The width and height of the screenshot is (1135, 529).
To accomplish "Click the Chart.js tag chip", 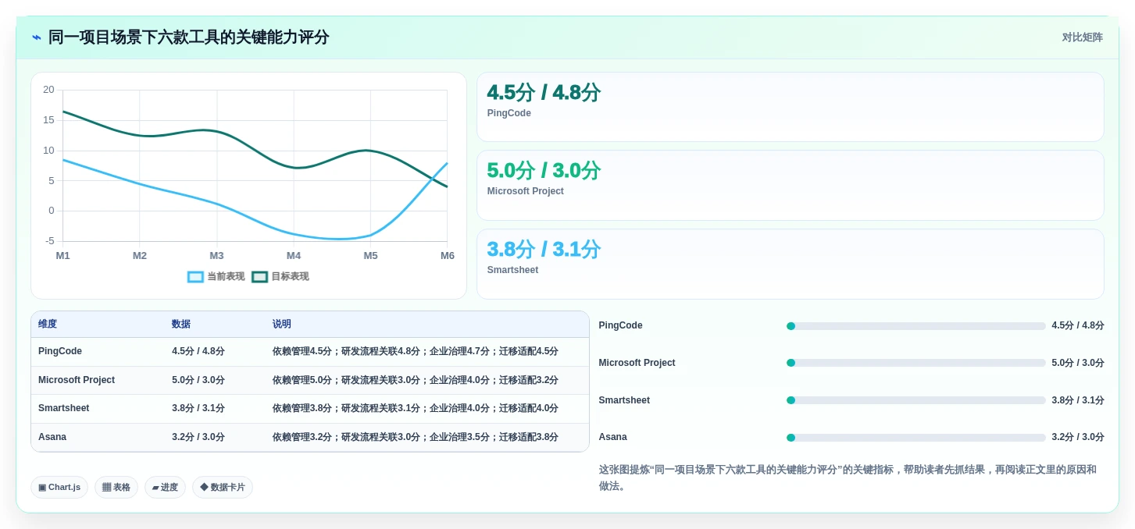I will click(x=59, y=488).
